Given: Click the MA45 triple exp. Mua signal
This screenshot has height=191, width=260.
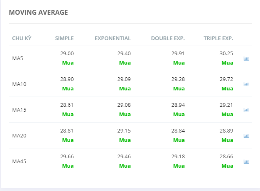Looking at the screenshot, I should tap(227, 166).
